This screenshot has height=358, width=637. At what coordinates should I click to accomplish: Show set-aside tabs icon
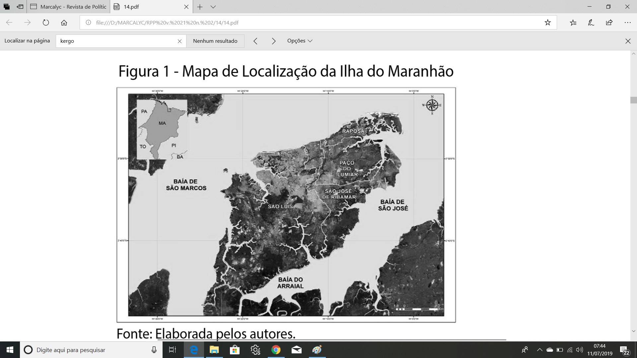[x=6, y=7]
